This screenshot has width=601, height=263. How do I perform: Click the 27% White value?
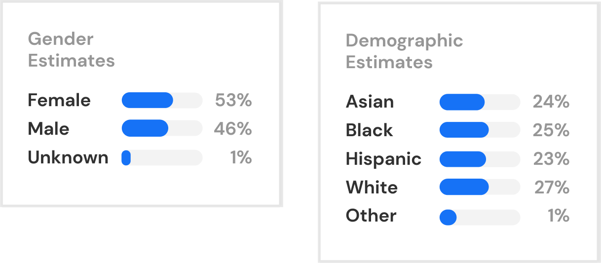pyautogui.click(x=552, y=188)
